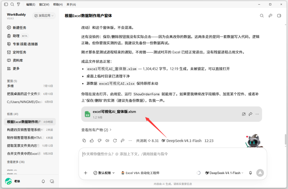Click the send arrow button
Viewport: 288px width, 189px height.
tap(260, 173)
